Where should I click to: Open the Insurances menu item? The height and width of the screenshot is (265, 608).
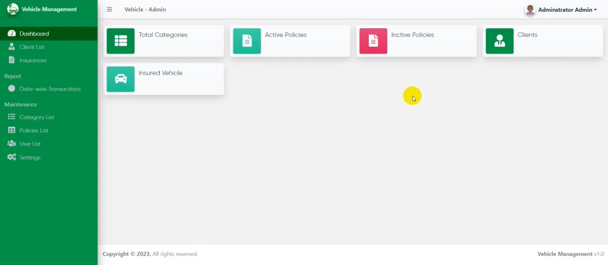[33, 60]
